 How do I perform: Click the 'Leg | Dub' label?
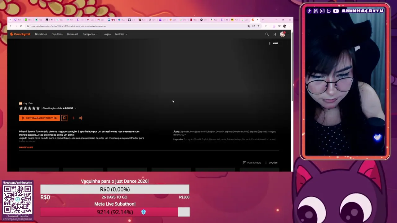coord(28,103)
